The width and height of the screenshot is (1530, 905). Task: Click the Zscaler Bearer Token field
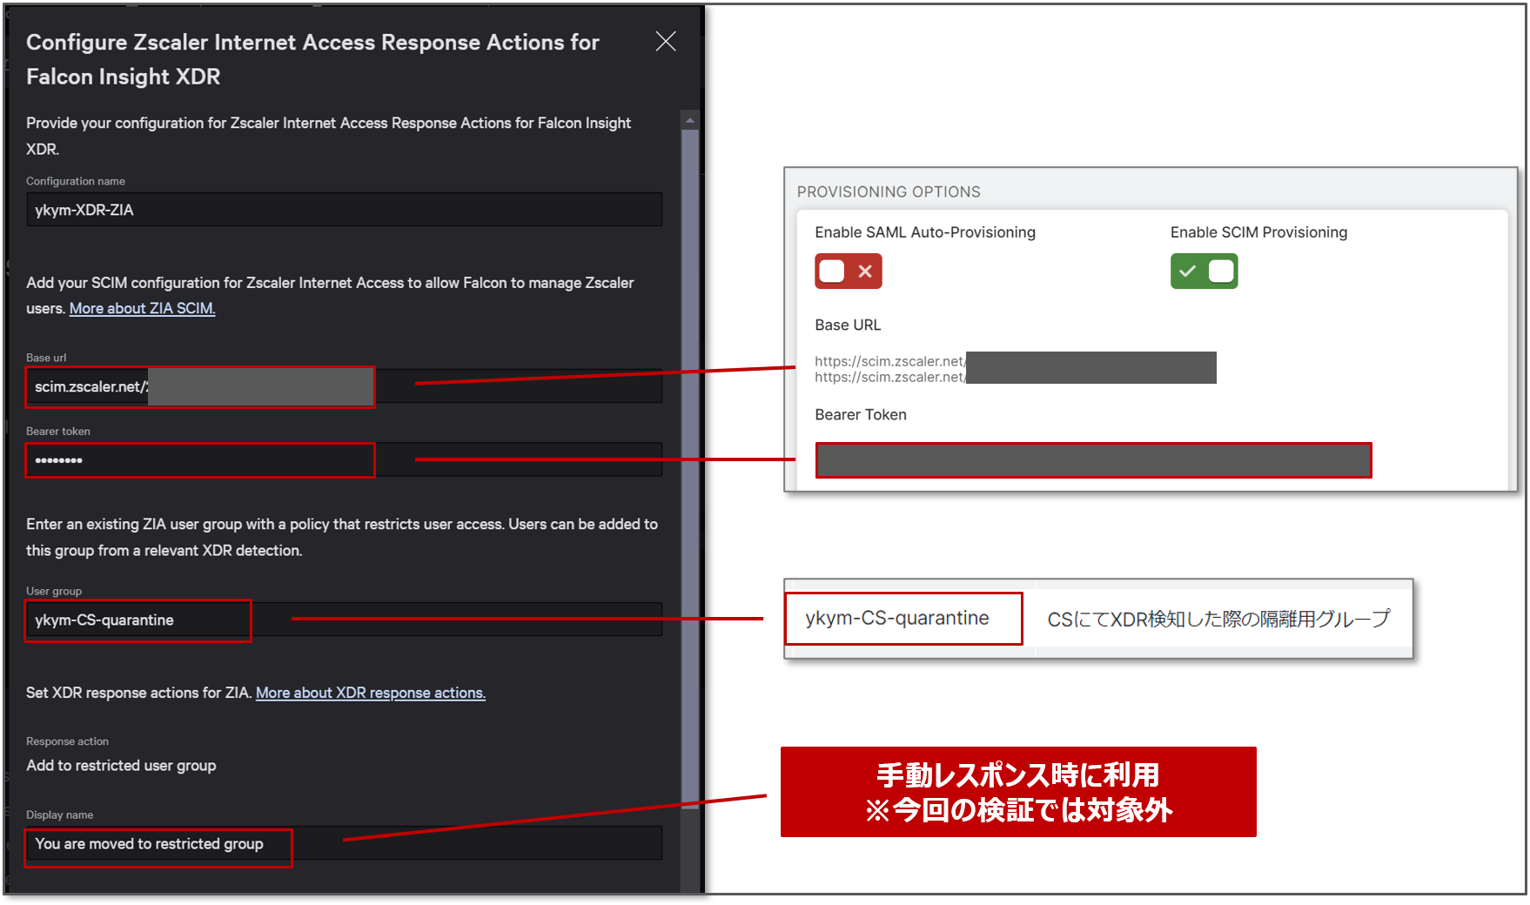point(1093,460)
